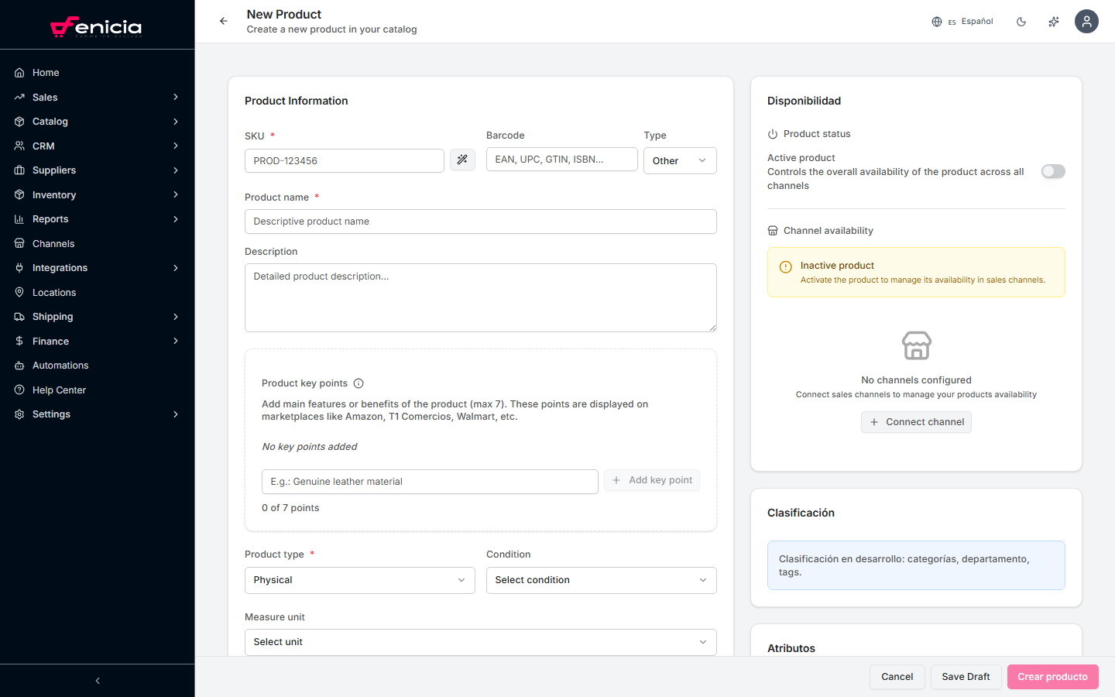Click the Product key points info icon
Screen dimensions: 1115x697
click(359, 383)
